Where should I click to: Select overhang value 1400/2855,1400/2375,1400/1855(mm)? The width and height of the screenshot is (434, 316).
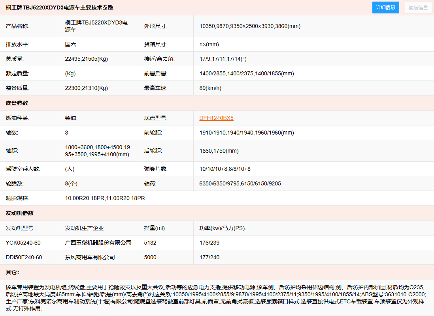click(x=247, y=73)
